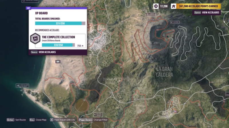Open the hexagon accolade badge icon
The height and width of the screenshot is (128, 229).
pyautogui.click(x=35, y=39)
